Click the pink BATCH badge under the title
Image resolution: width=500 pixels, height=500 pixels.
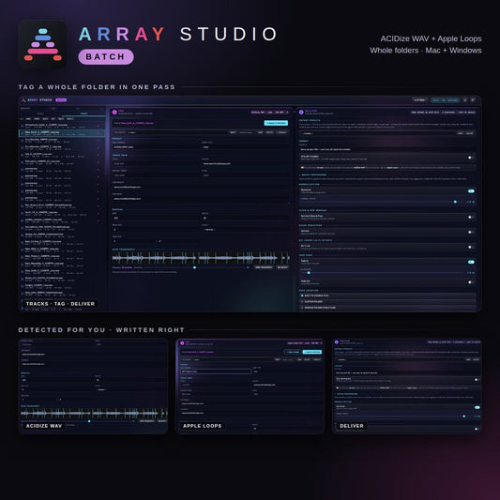[106, 57]
